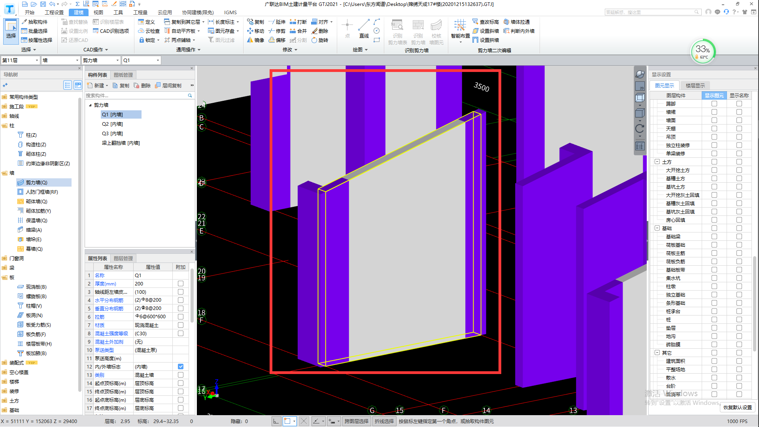The width and height of the screenshot is (759, 427).
Task: Toggle 厚度(mm) attach checkbox
Action: [x=181, y=283]
